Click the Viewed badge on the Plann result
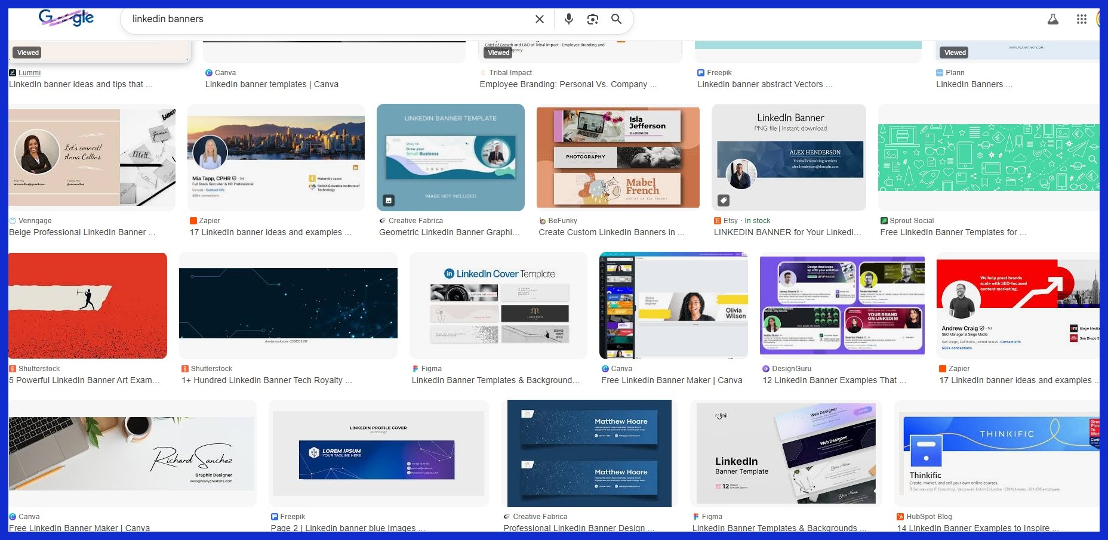The width and height of the screenshot is (1108, 540). tap(953, 53)
